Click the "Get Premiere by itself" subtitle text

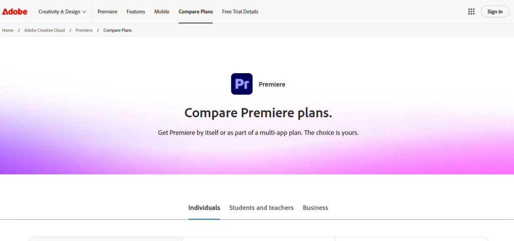[x=258, y=133]
